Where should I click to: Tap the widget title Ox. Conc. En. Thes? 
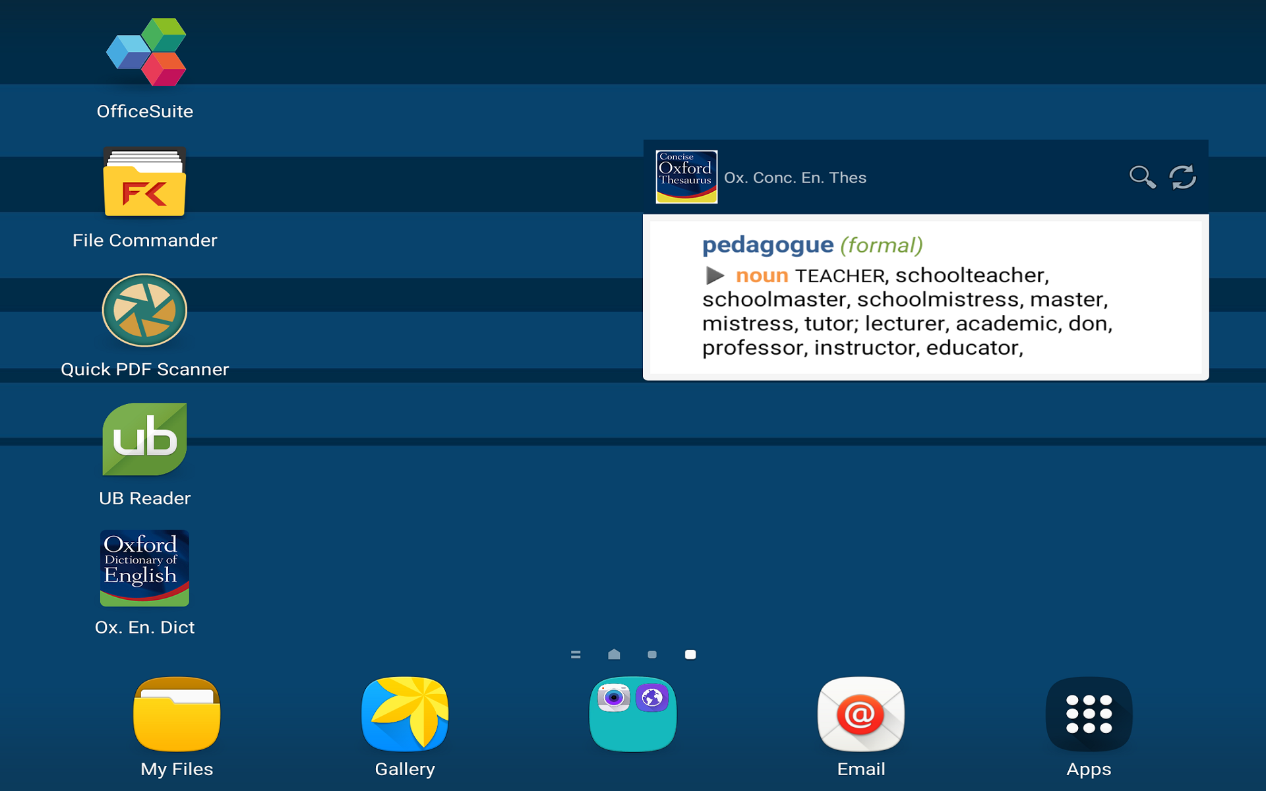795,177
